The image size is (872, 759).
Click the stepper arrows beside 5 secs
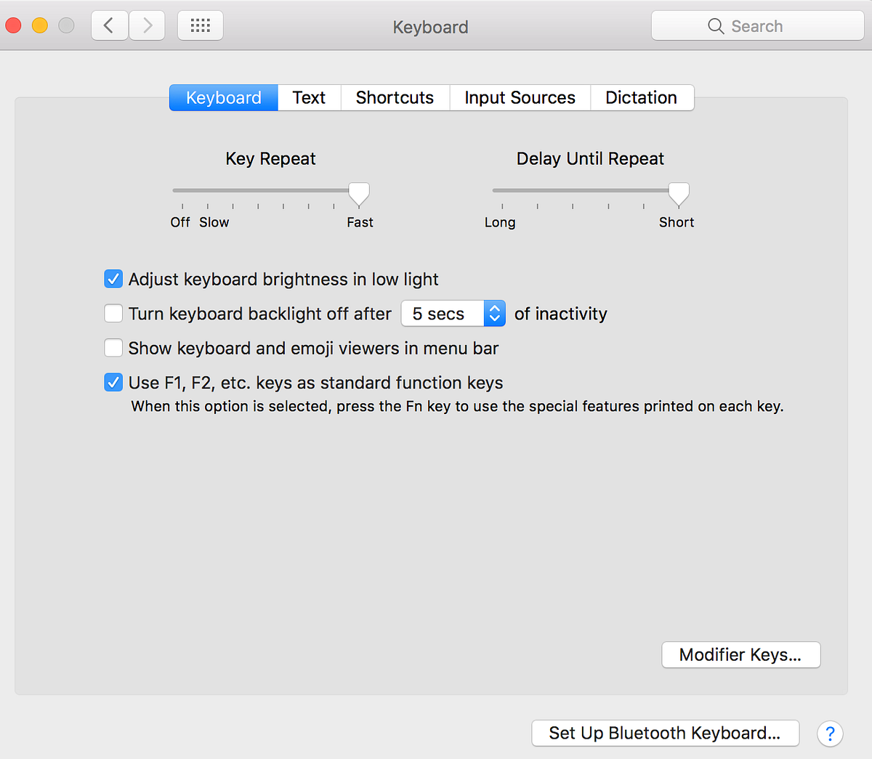coord(494,313)
